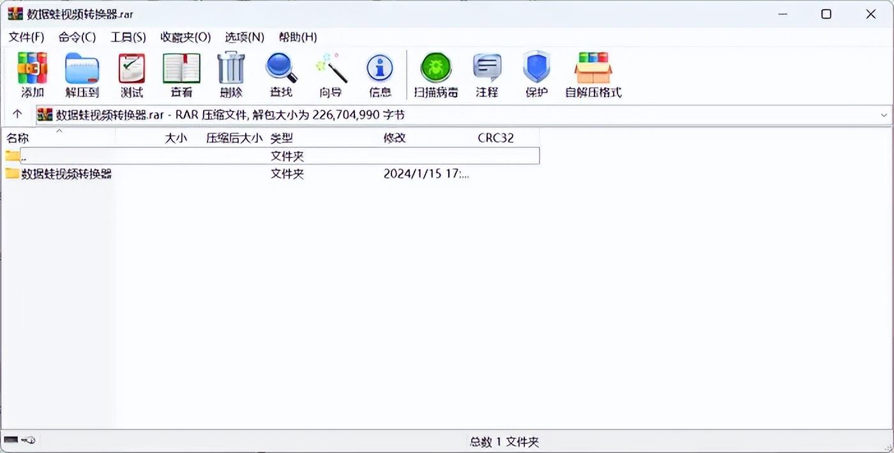Select the 数据蛙视频转换器 folder row

tap(271, 174)
